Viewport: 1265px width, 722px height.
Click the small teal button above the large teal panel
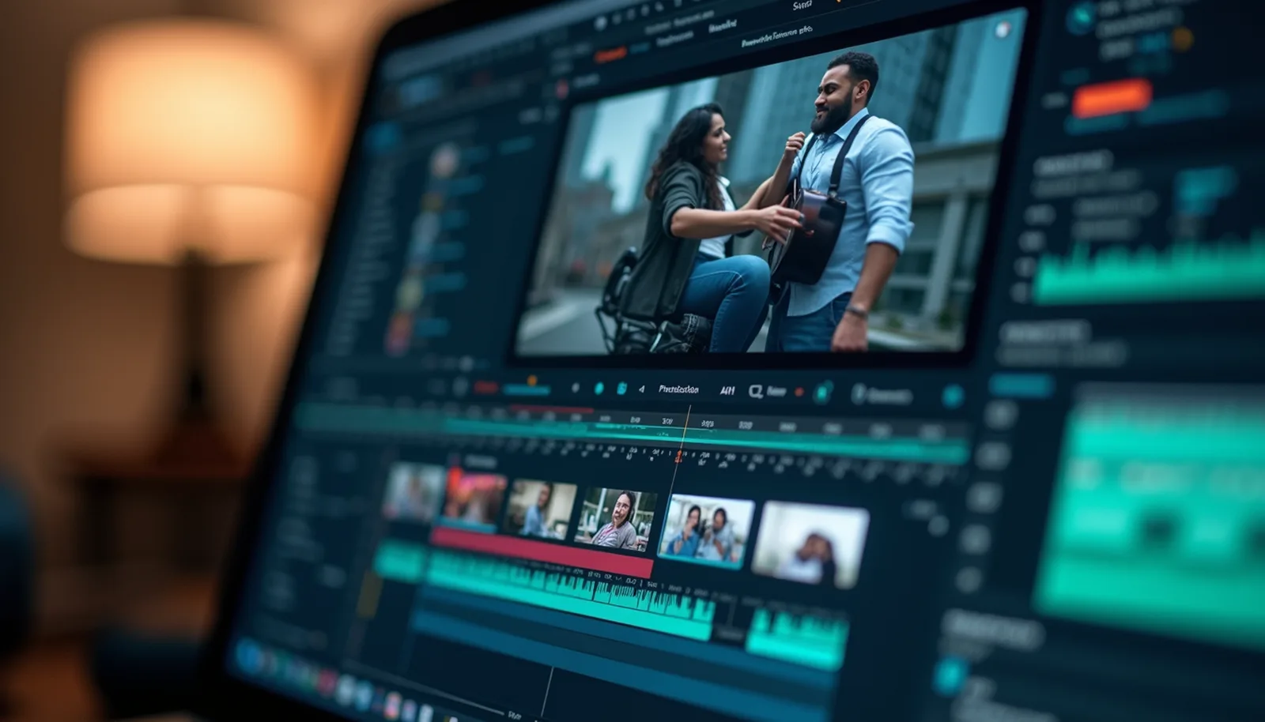[1021, 385]
